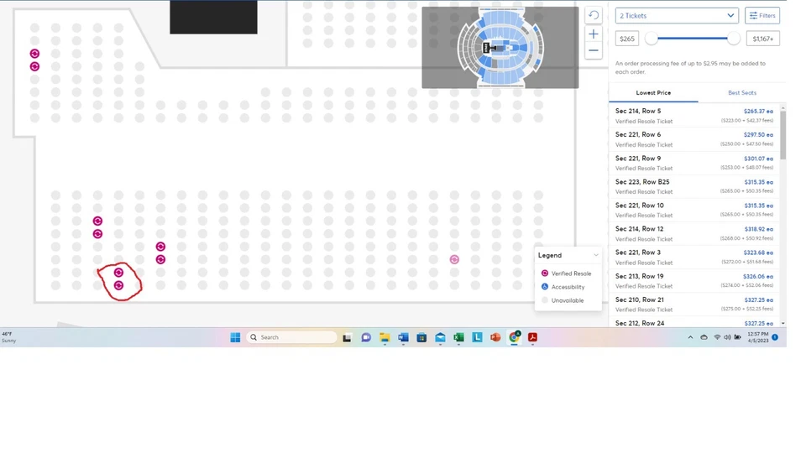
Task: Open the Filters panel
Action: (x=762, y=15)
